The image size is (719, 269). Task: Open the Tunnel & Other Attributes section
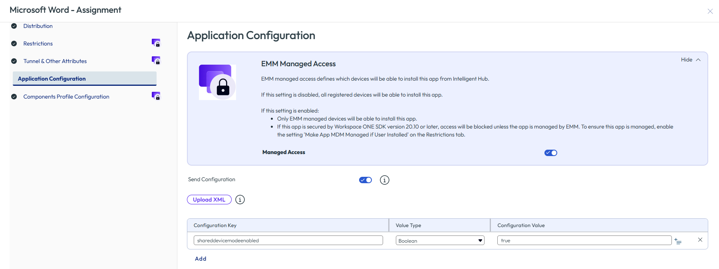coord(55,61)
